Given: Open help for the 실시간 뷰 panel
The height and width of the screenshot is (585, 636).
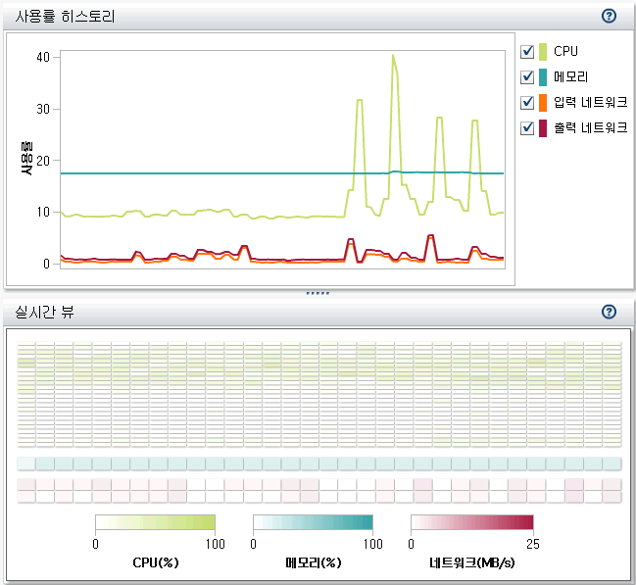Looking at the screenshot, I should tap(609, 312).
